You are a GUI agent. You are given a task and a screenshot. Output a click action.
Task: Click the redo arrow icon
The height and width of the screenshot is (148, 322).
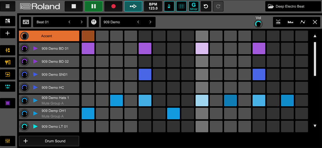[218, 6]
